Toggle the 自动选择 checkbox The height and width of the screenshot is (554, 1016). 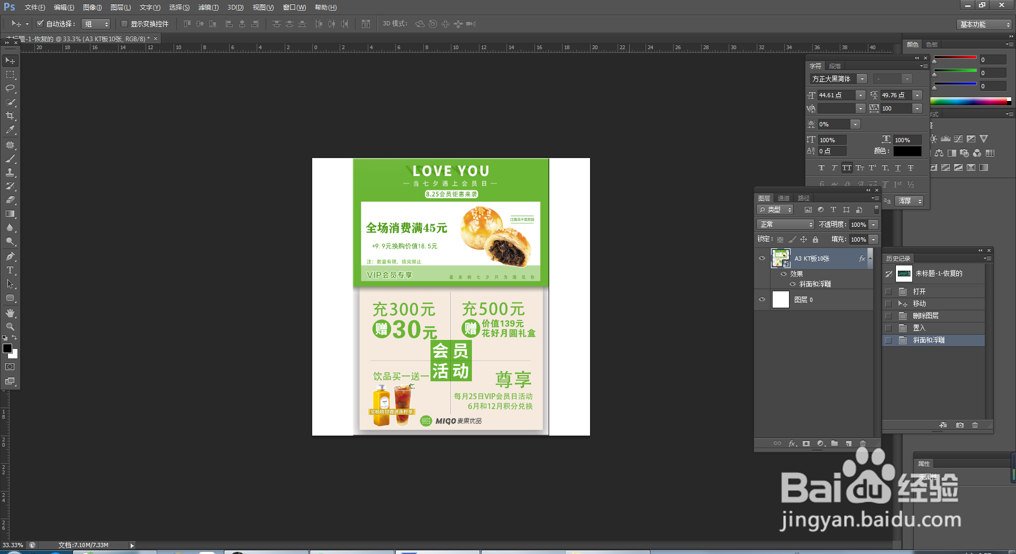point(40,24)
